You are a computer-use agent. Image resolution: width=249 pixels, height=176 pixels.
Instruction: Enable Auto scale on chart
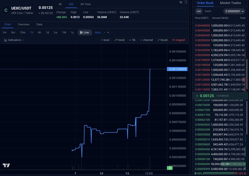click(98, 32)
